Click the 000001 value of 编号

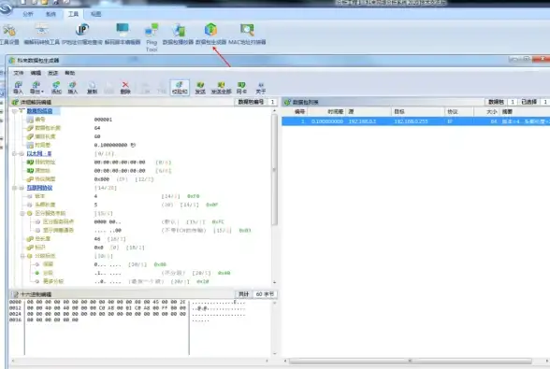click(103, 120)
